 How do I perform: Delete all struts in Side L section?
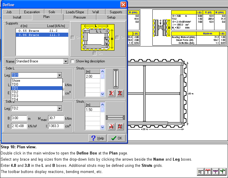[119, 93]
